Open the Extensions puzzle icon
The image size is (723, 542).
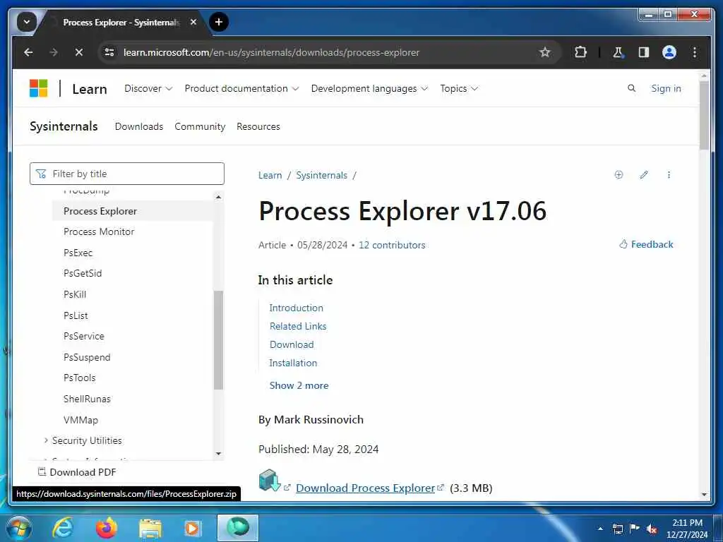[580, 52]
